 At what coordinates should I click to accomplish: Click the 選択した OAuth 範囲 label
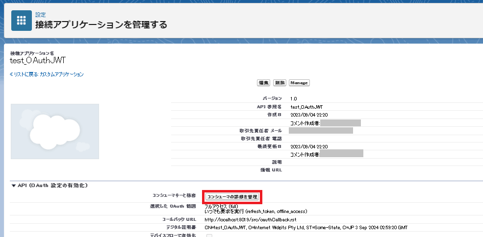tap(172, 207)
